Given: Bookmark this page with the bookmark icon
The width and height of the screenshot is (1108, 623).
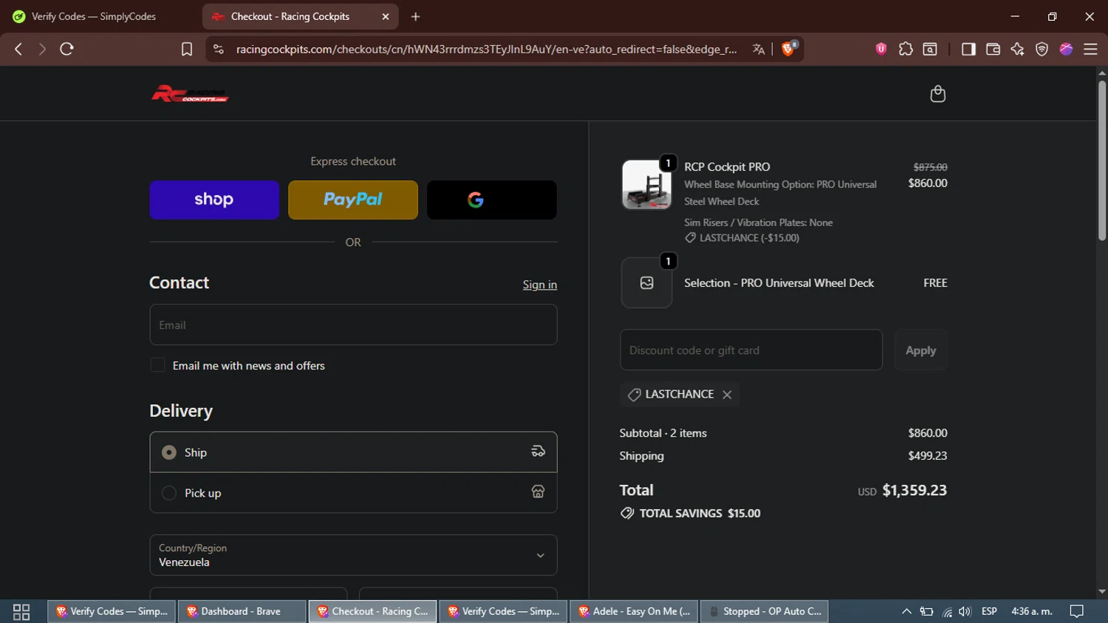Looking at the screenshot, I should click(187, 49).
